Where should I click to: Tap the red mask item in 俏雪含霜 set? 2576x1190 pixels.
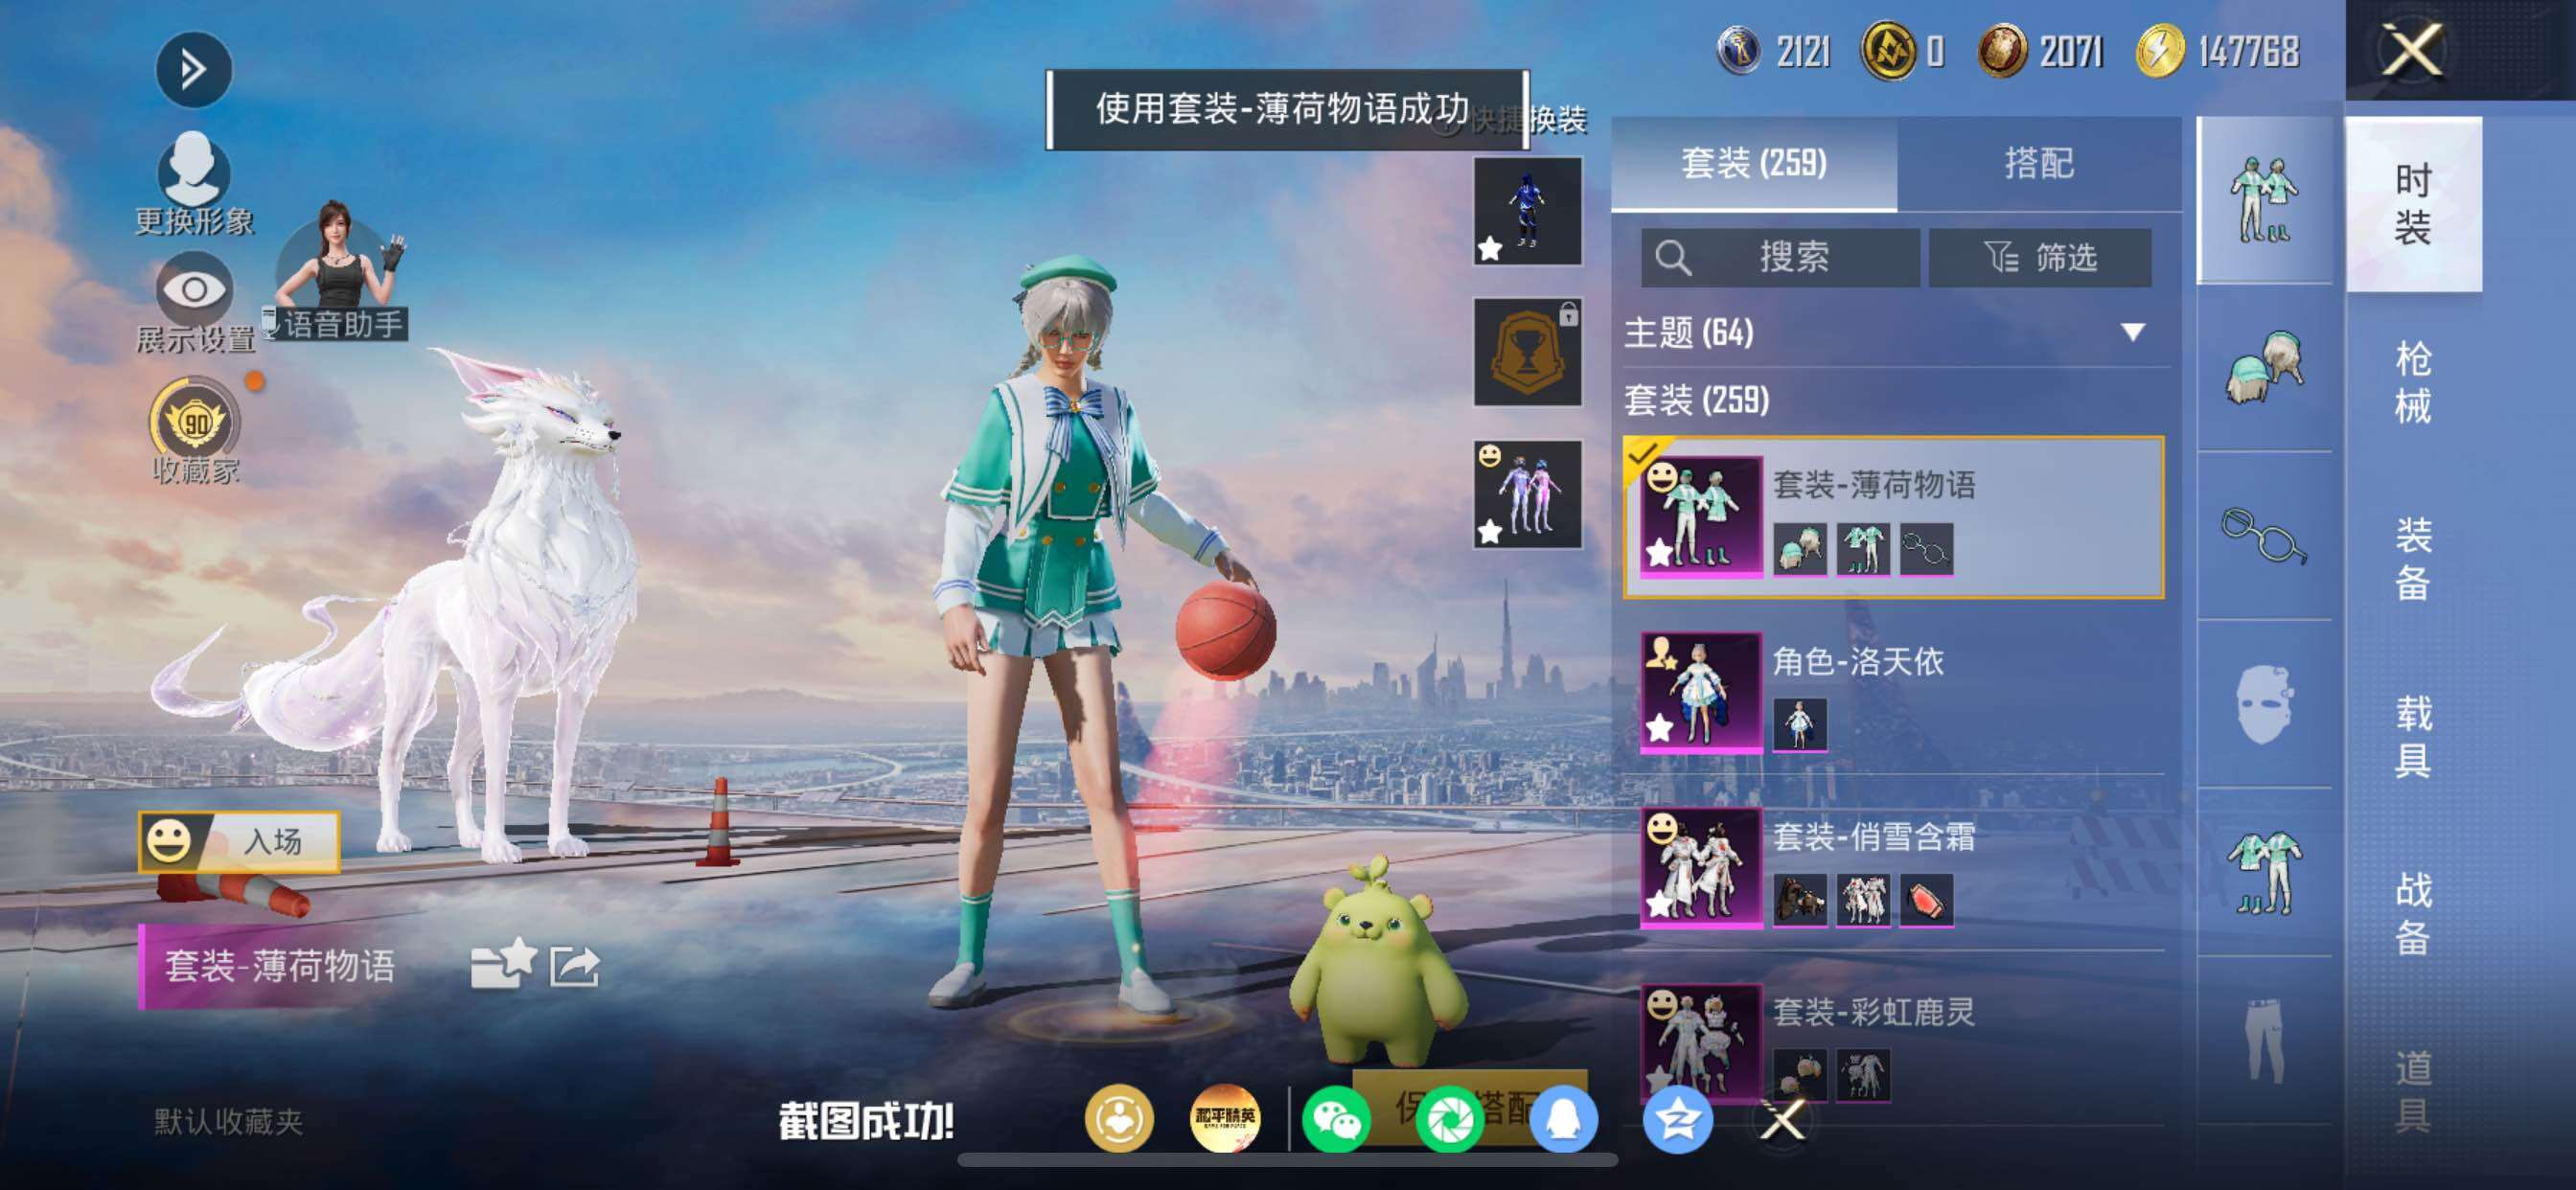pyautogui.click(x=1926, y=900)
